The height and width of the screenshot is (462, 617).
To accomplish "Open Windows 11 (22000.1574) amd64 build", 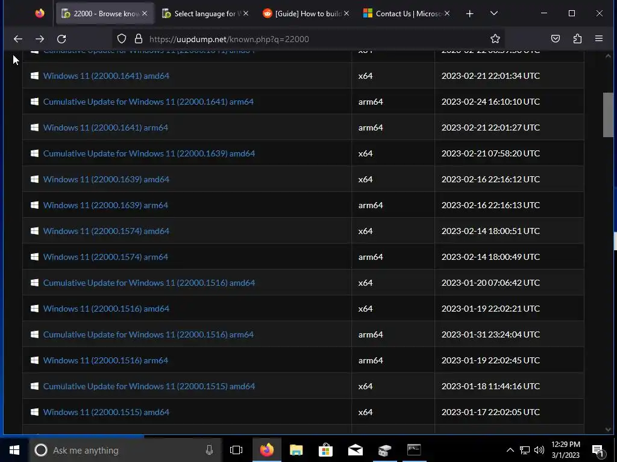I will [106, 231].
